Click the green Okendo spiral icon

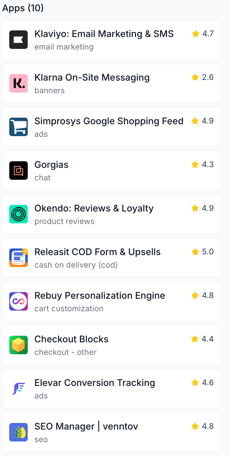click(x=18, y=214)
